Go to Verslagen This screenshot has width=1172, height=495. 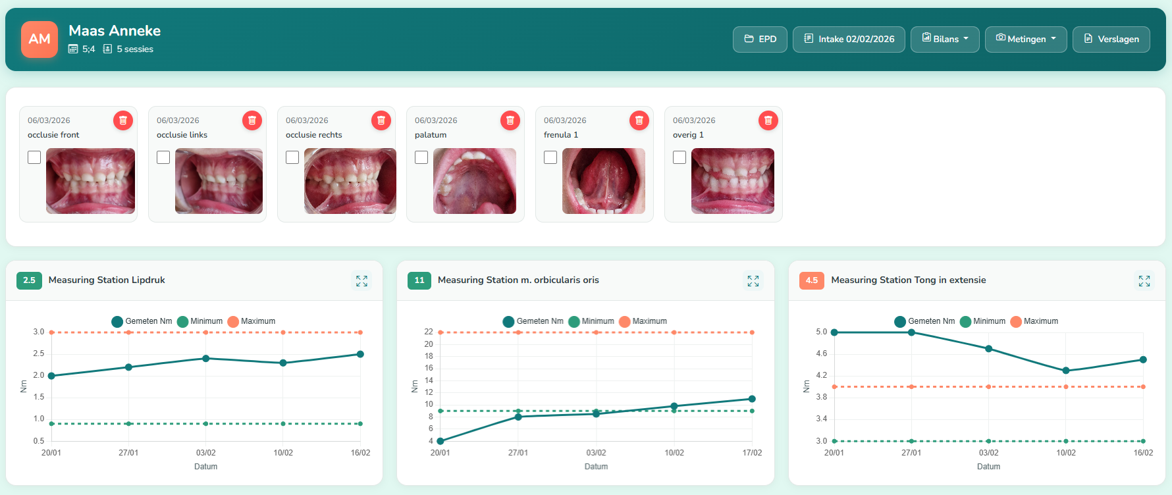1111,39
